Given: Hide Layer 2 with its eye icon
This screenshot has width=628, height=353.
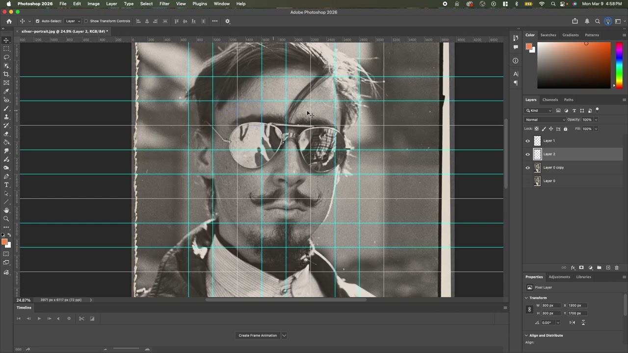Looking at the screenshot, I should pyautogui.click(x=528, y=154).
